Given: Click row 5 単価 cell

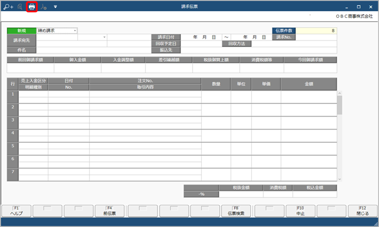Looking at the screenshot, I should (x=266, y=149).
